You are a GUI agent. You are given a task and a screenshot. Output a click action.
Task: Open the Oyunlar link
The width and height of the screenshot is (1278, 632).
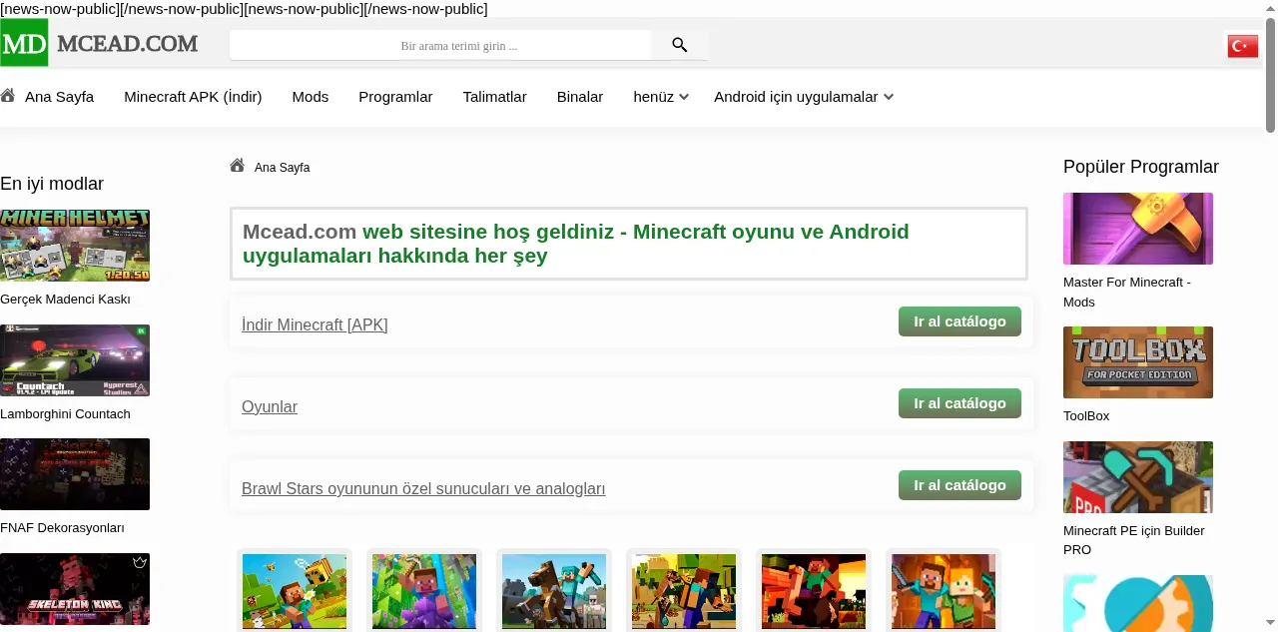click(x=270, y=406)
